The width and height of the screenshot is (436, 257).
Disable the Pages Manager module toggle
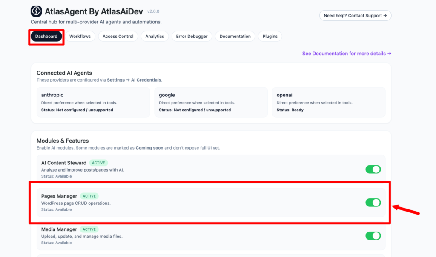(373, 203)
